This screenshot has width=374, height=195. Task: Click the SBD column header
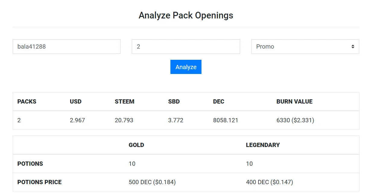coord(174,101)
